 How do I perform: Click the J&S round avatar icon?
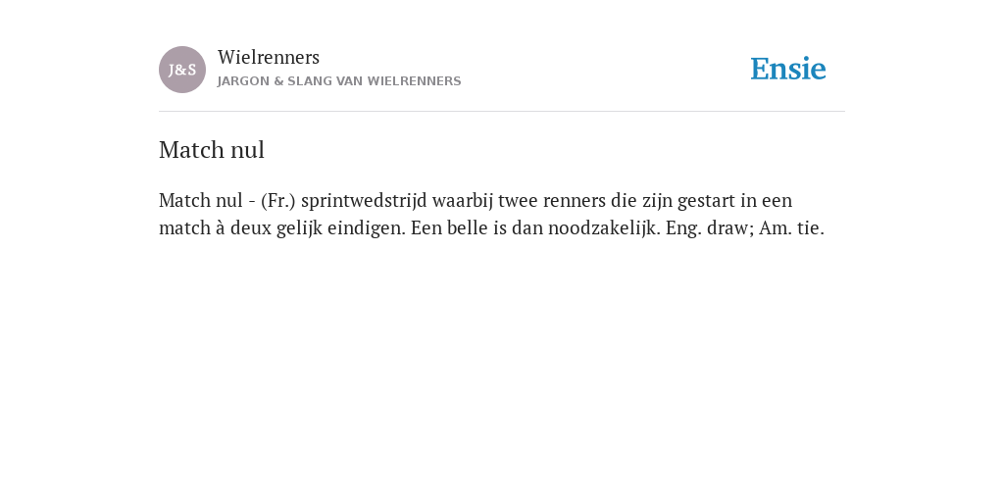[x=182, y=70]
